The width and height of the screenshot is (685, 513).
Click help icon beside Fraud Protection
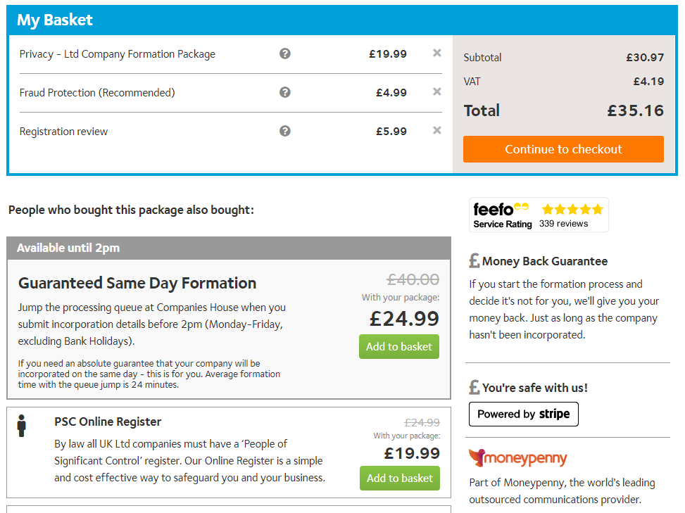285,92
